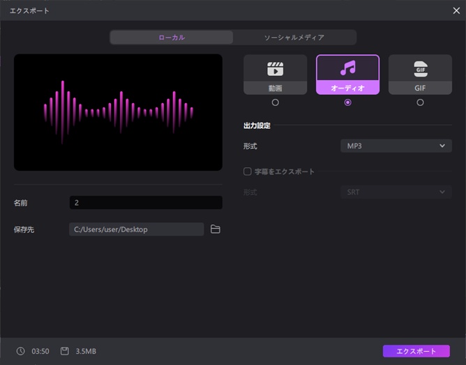Choose the オーディオ radio button
Image resolution: width=466 pixels, height=365 pixels.
coord(347,102)
